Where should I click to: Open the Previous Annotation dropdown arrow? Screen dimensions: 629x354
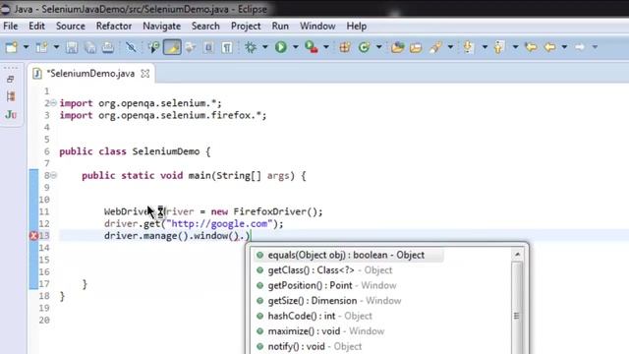pos(515,47)
